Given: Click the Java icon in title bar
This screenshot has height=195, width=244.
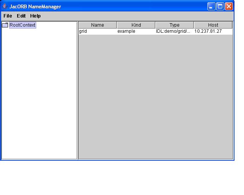Looking at the screenshot, I should point(5,6).
